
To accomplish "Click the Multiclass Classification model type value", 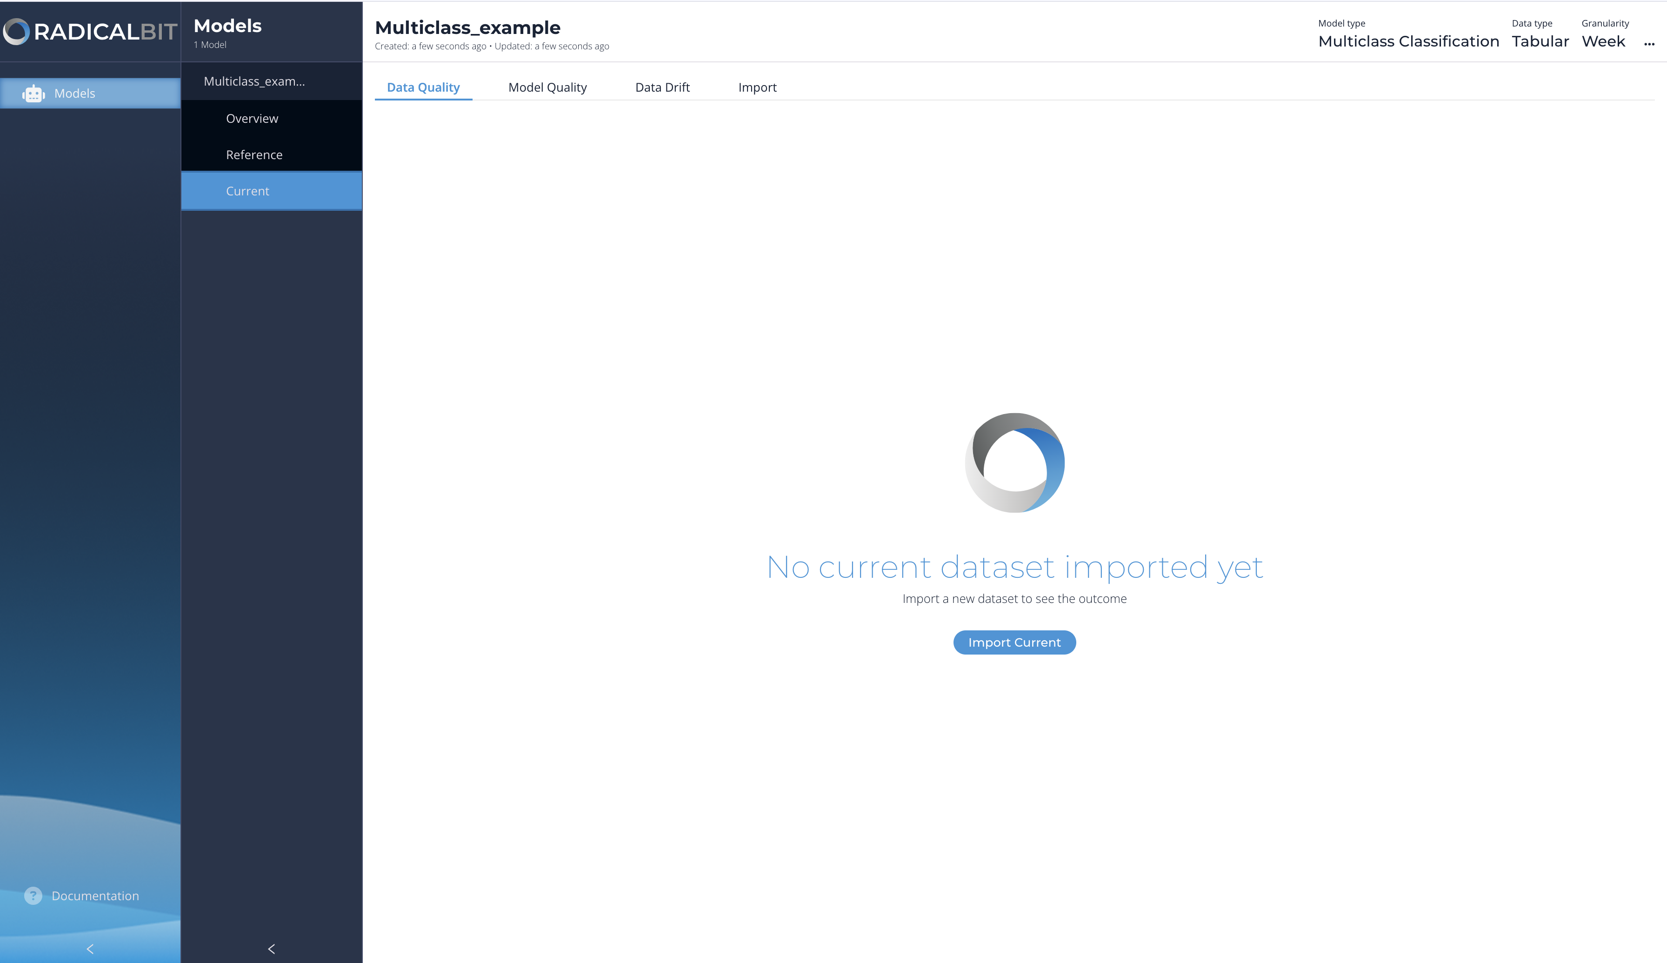I will (1408, 41).
